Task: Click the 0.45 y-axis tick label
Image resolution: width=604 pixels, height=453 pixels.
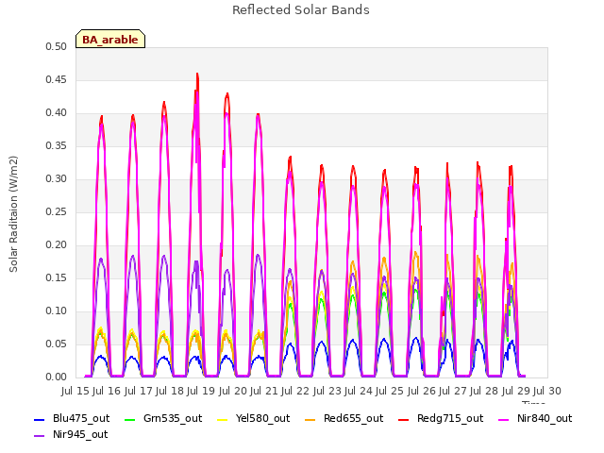Action: pos(57,80)
